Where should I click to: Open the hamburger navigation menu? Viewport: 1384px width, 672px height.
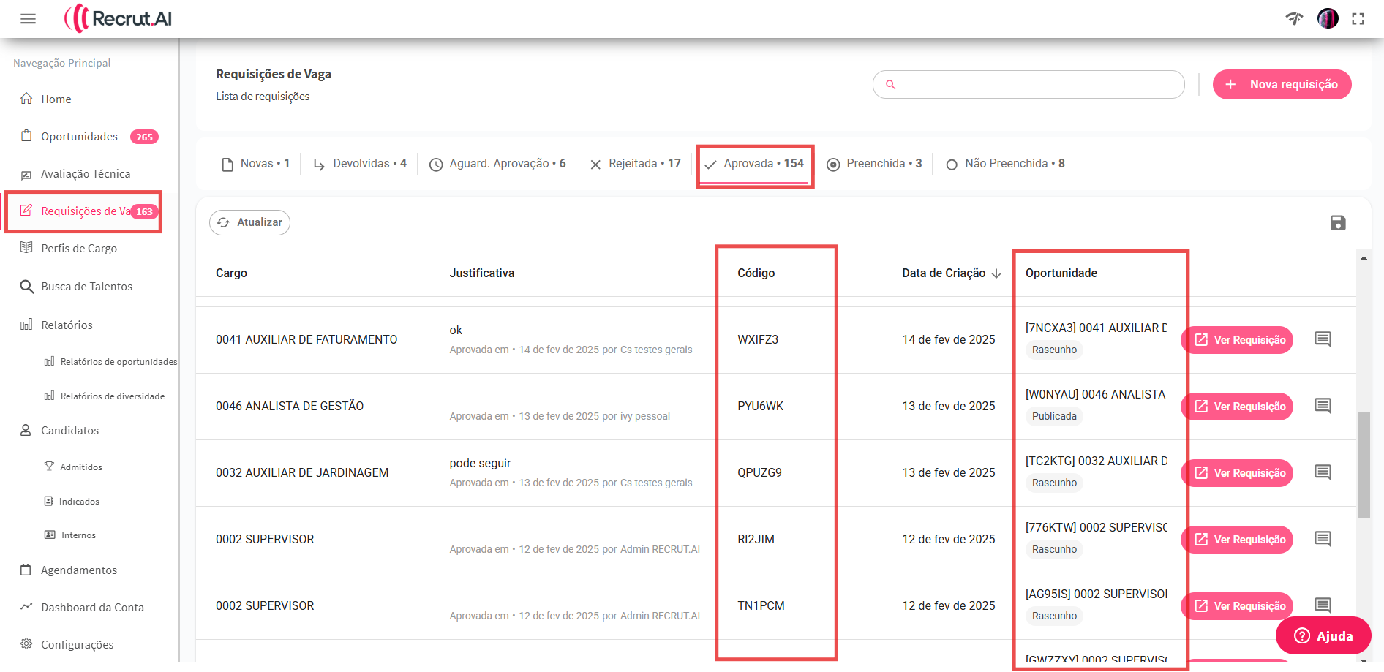tap(28, 19)
